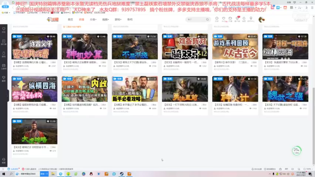
Task: Expand the collapsed left sidebar handle
Action: tap(8, 96)
